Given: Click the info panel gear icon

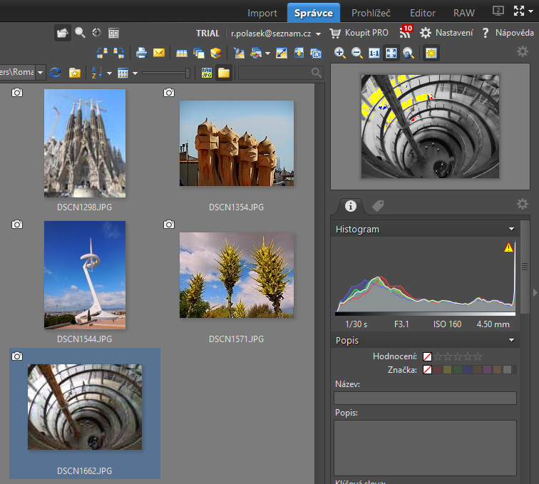Looking at the screenshot, I should [522, 204].
